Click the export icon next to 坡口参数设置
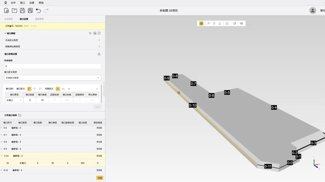The width and height of the screenshot is (325, 182). (99, 54)
